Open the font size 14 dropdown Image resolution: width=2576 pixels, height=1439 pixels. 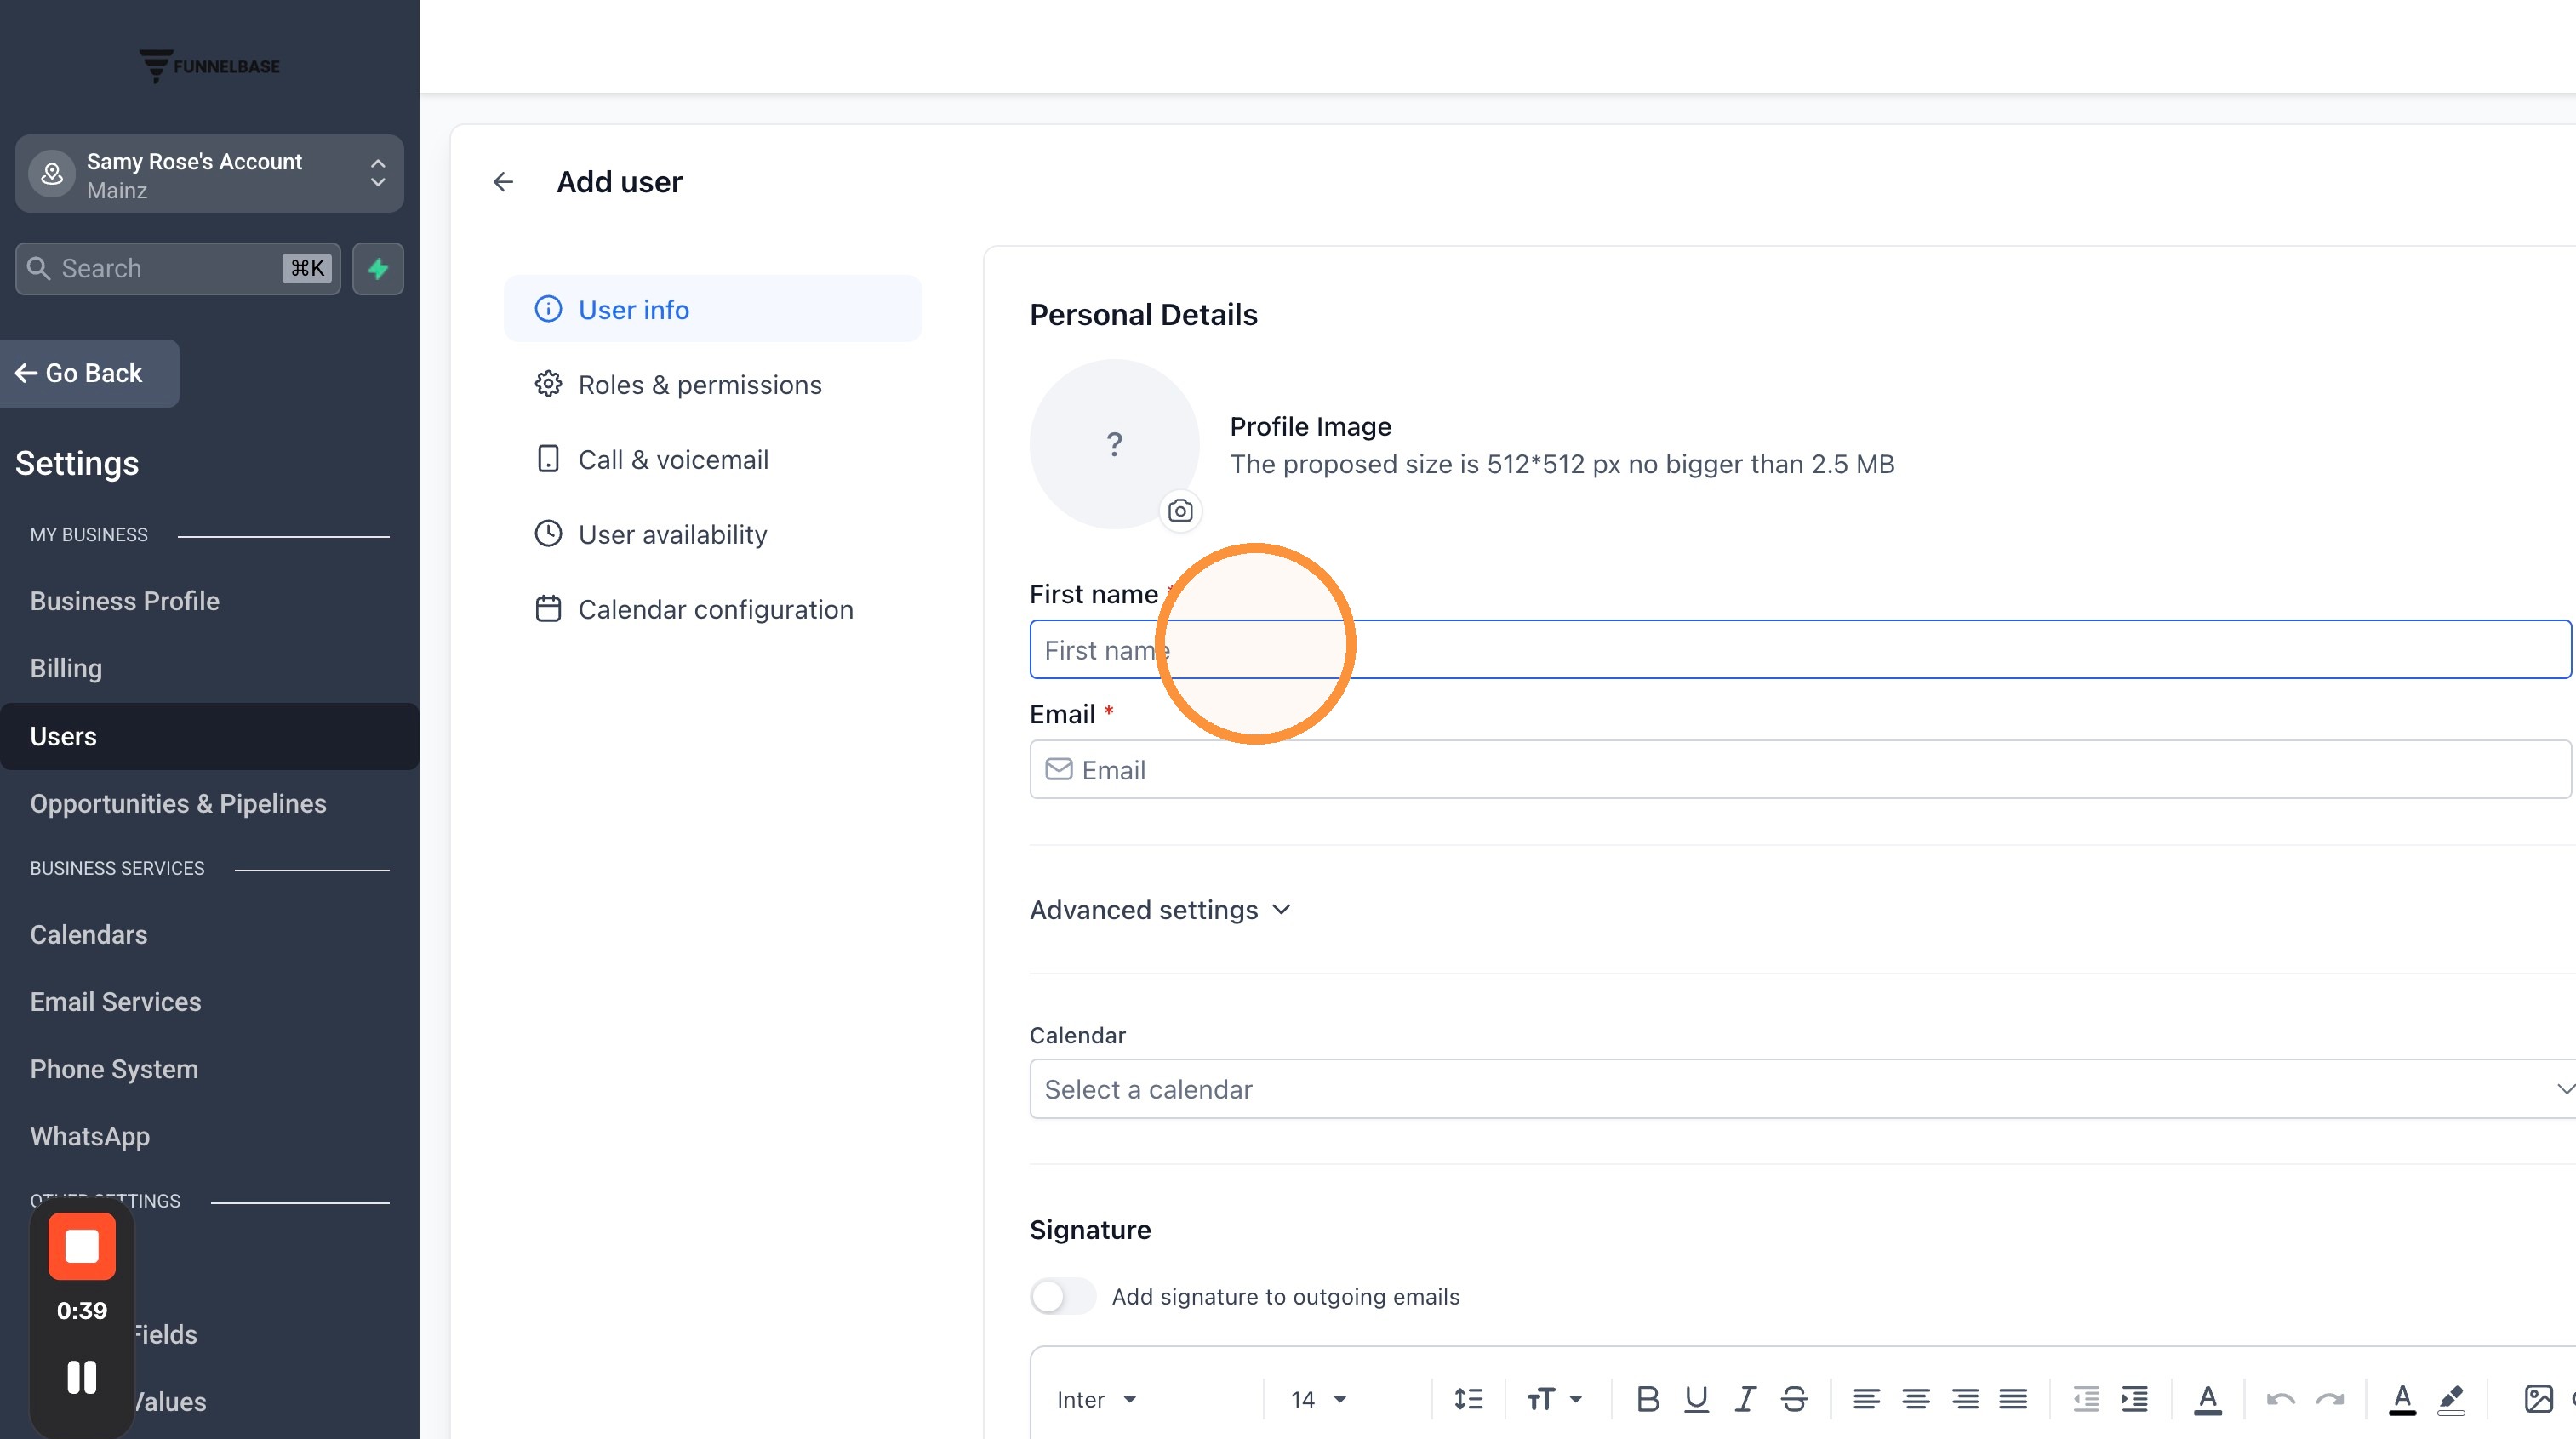pos(1317,1399)
